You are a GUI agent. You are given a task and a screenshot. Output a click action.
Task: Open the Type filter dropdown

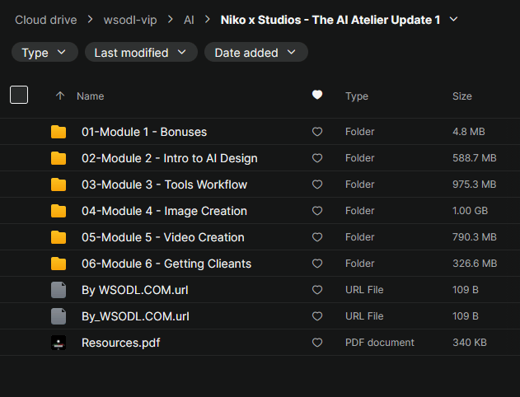[x=45, y=53]
